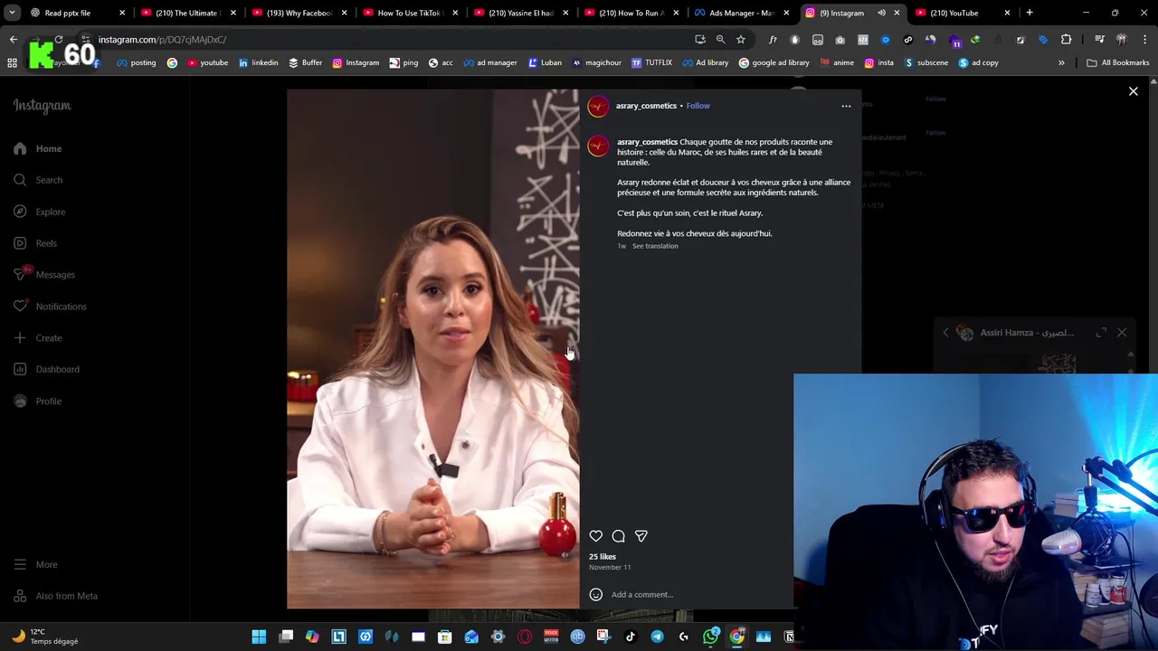The height and width of the screenshot is (651, 1158).
Task: Open WhatsApp from the taskbar
Action: pyautogui.click(x=710, y=637)
